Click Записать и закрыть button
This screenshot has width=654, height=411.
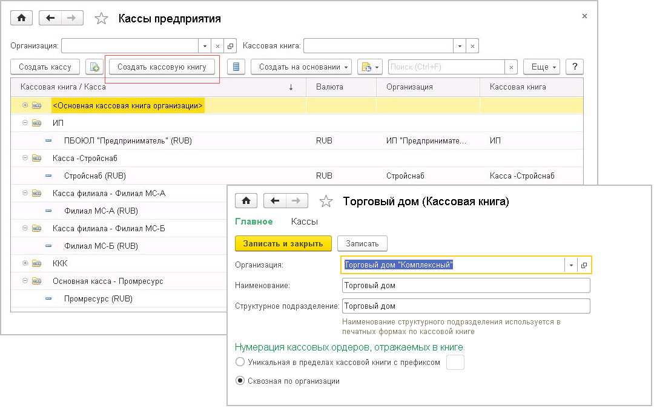[x=283, y=243]
